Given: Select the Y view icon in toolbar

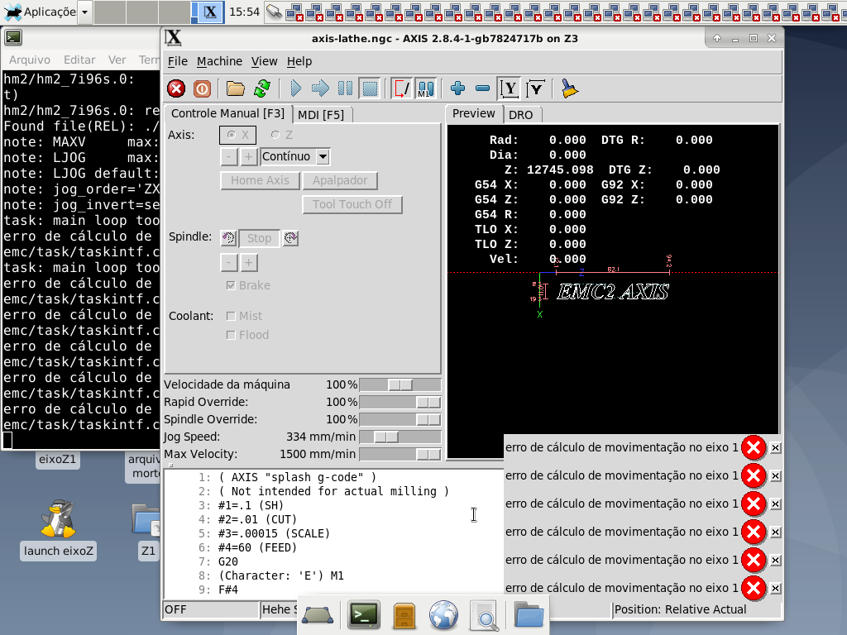Looking at the screenshot, I should click(510, 88).
